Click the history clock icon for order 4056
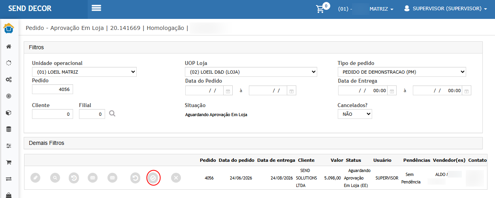495x198 pixels. (x=74, y=178)
